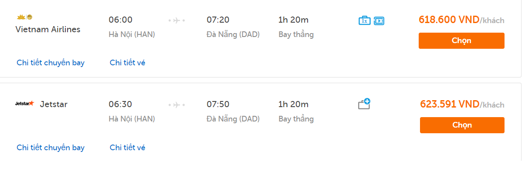Open Chi tiết chuyến bay for Vietnam Airlines
This screenshot has height=182, width=525.
click(x=51, y=63)
